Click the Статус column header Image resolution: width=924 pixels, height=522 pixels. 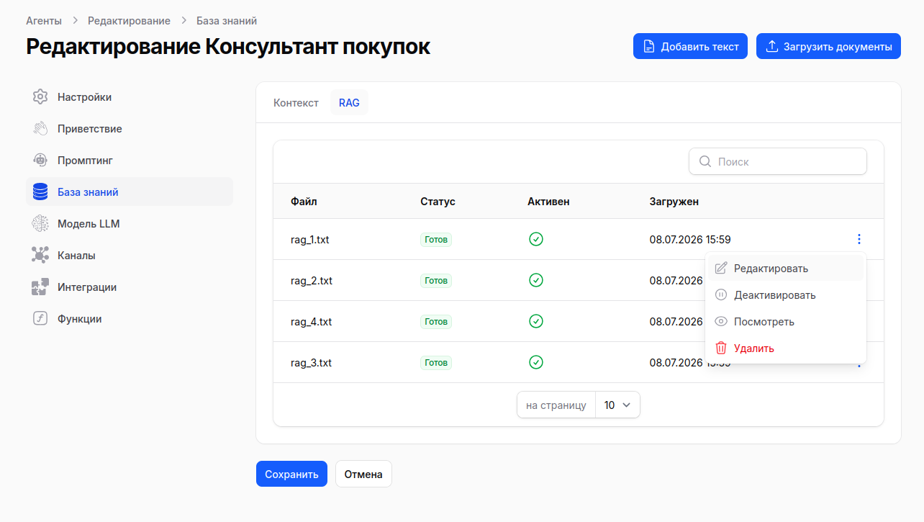click(438, 202)
